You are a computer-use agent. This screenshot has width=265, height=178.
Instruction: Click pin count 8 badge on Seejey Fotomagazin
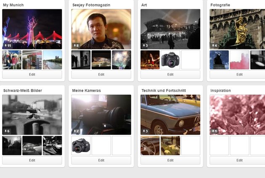point(76,46)
